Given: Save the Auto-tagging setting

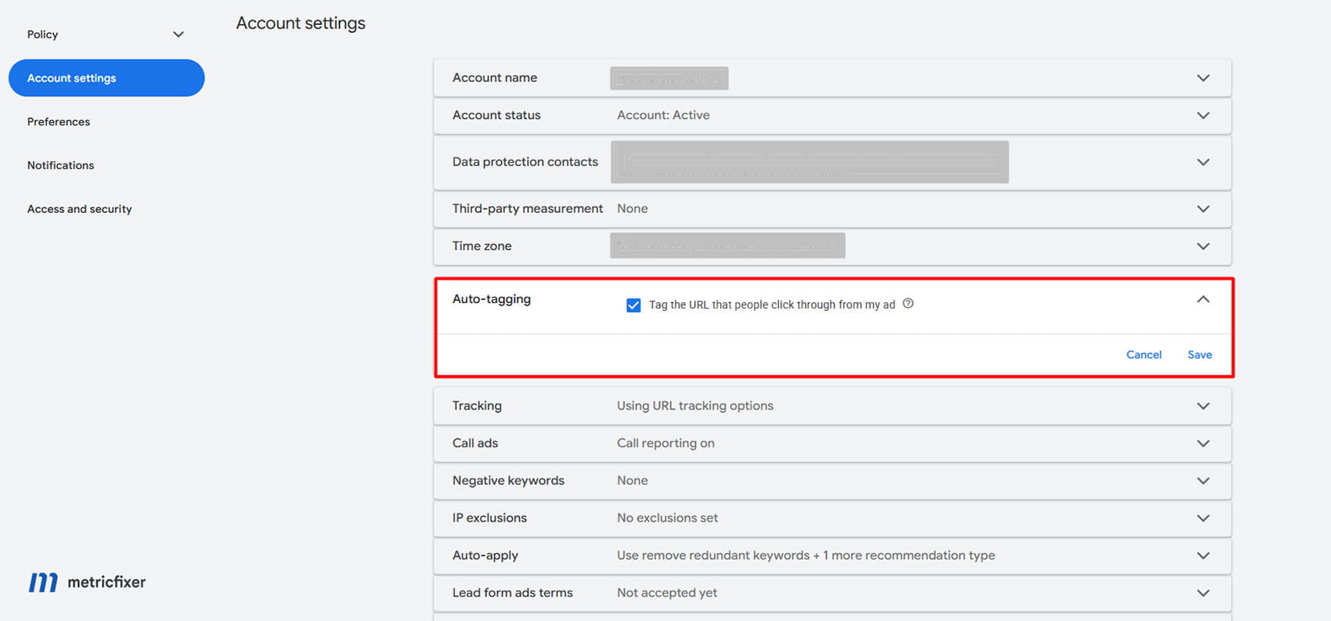Looking at the screenshot, I should click(x=1199, y=355).
